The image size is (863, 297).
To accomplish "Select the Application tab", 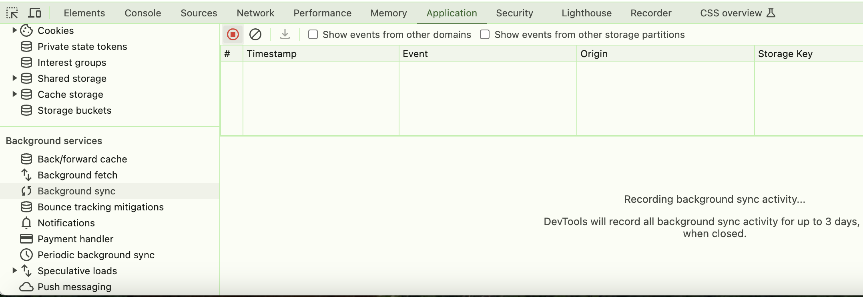I will (452, 13).
